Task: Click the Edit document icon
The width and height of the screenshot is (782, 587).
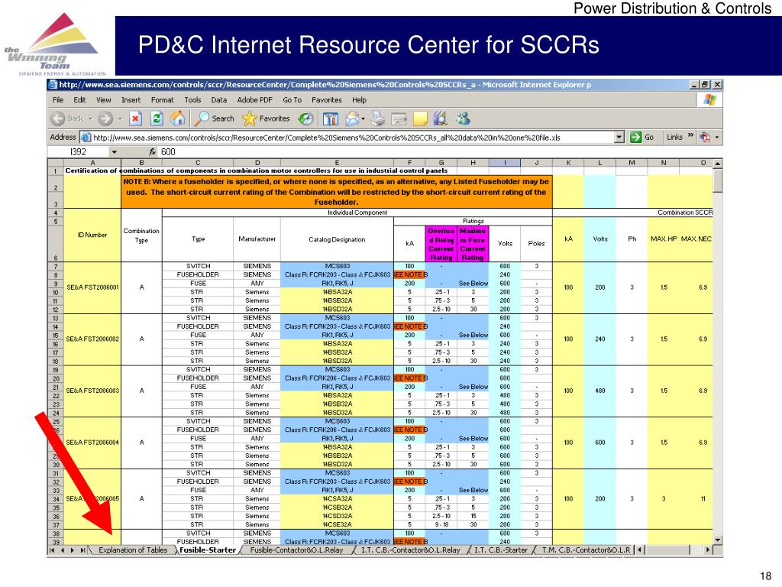Action: coord(399,118)
